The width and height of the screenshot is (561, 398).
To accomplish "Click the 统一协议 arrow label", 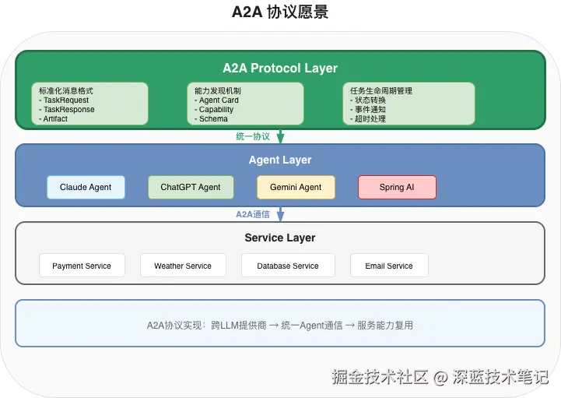I will pyautogui.click(x=253, y=136).
